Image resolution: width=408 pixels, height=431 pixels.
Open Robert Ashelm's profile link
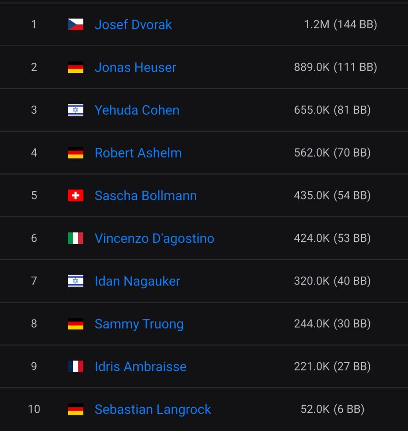pyautogui.click(x=138, y=153)
